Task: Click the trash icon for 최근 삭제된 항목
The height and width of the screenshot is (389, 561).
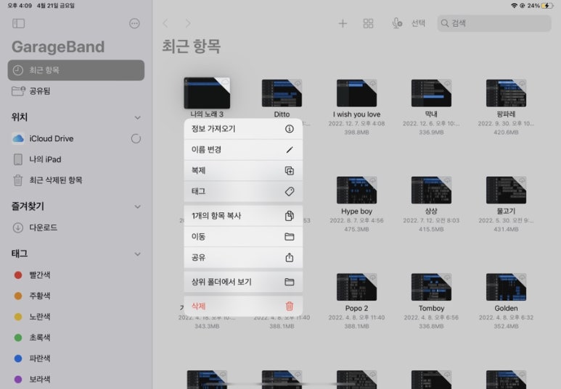Action: tap(18, 180)
